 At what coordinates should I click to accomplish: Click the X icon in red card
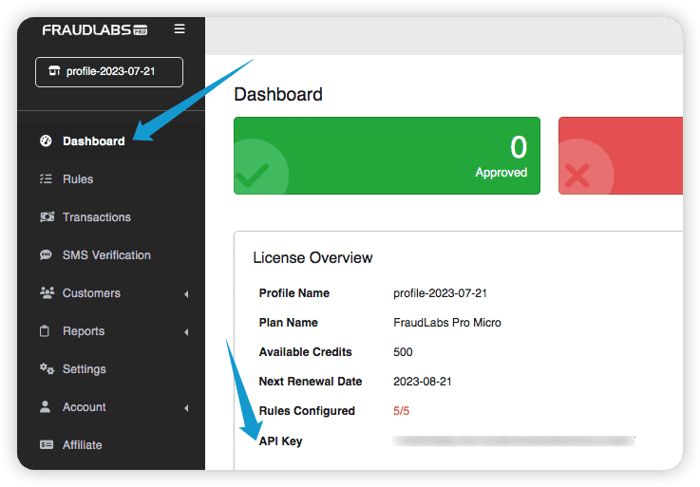[x=577, y=175]
